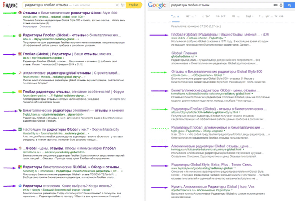
Task: Open Google result 'Global: Главная'
Action: (x=184, y=53)
